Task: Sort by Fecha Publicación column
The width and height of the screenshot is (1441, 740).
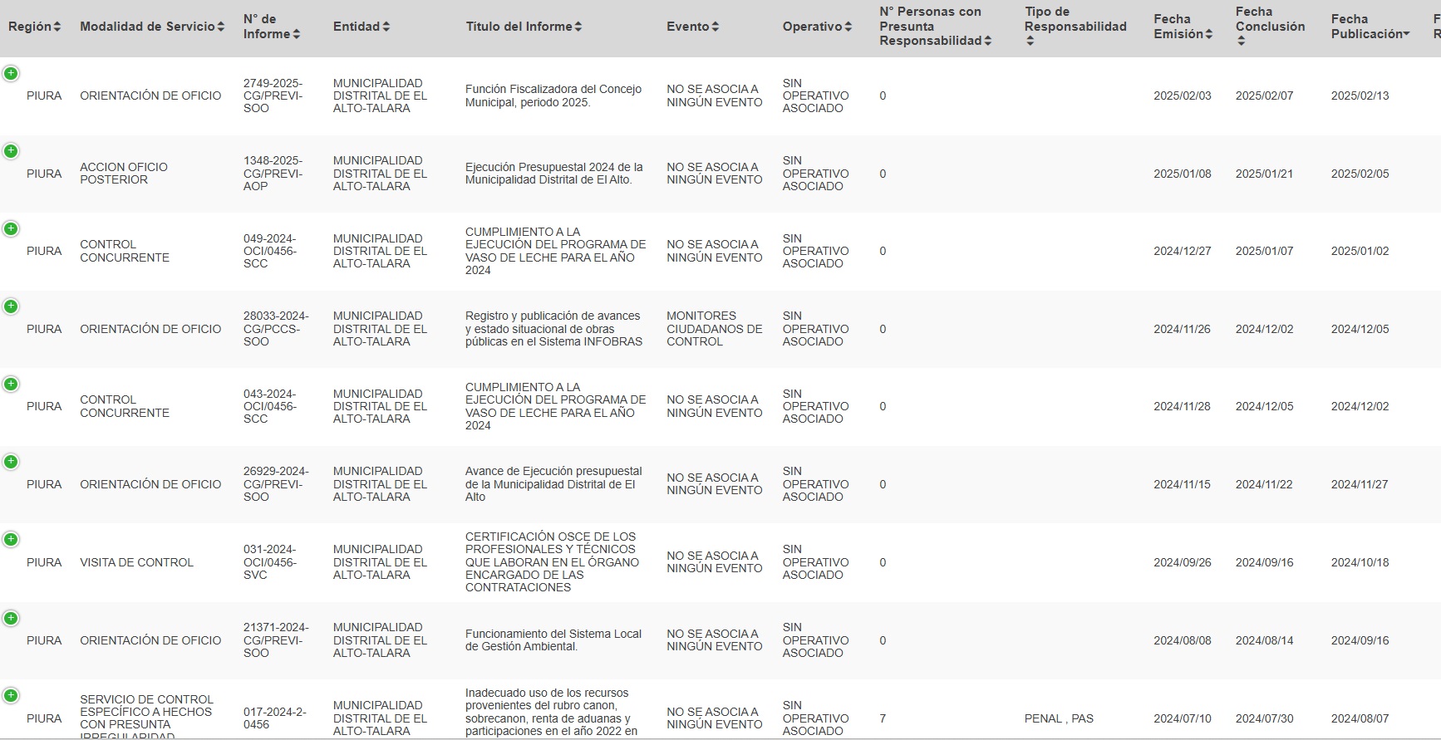Action: coord(1370,27)
